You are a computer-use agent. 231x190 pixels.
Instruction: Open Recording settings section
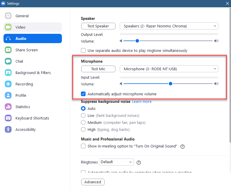(x=33, y=84)
